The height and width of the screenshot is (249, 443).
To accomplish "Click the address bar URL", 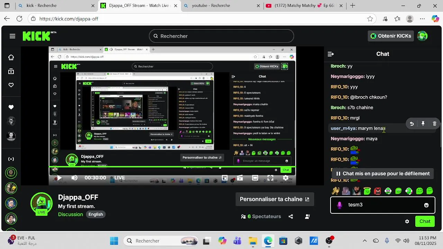I will pos(69,19).
